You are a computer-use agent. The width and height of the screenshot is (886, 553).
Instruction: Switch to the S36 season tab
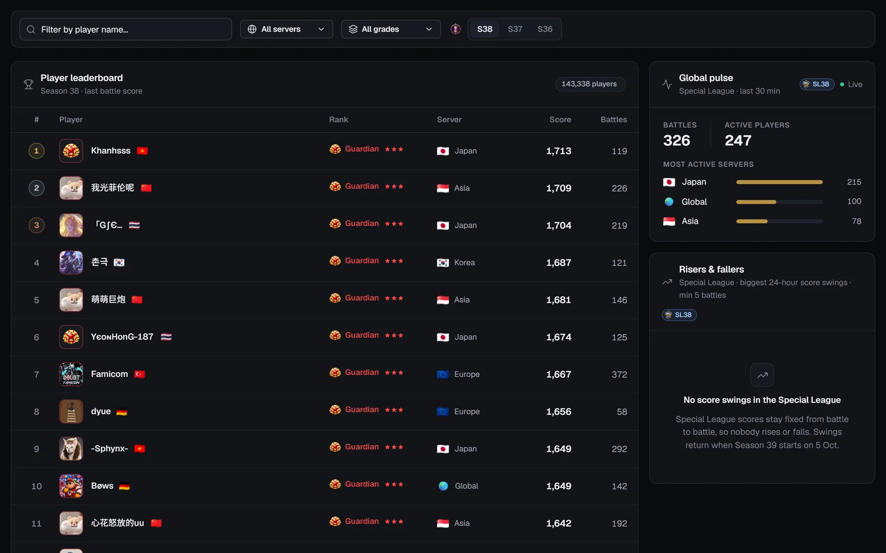[545, 29]
